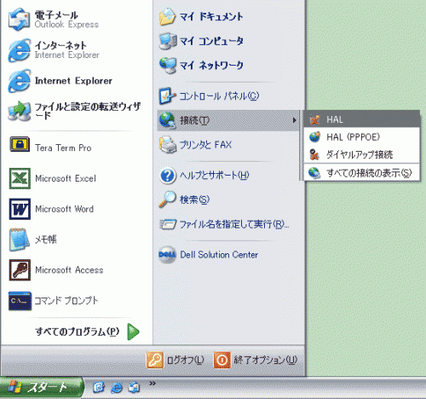
Task: Open マイ ドキュメント folder icon
Action: (x=167, y=16)
